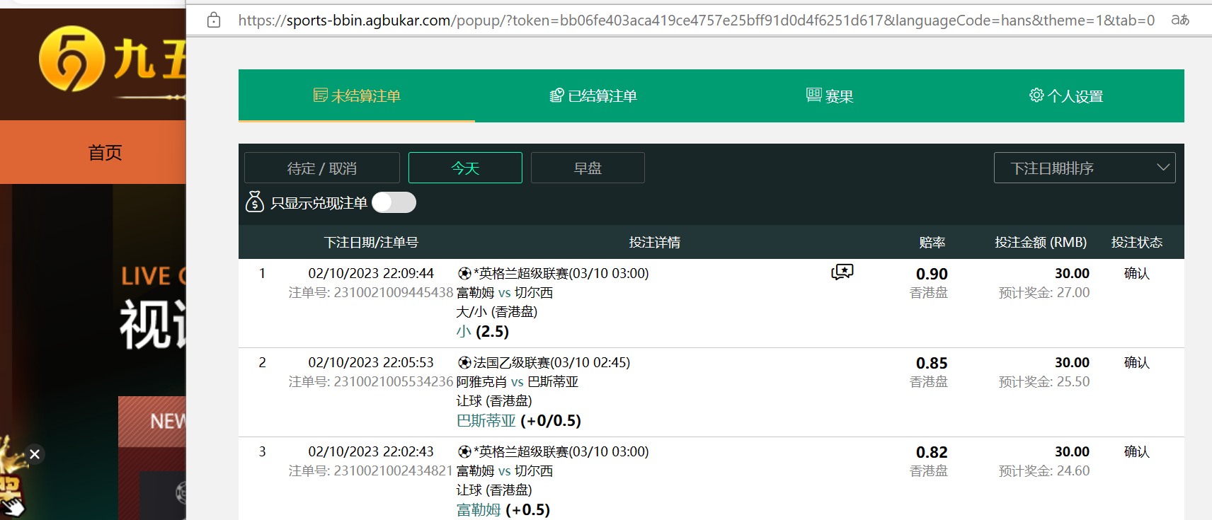Click the 投注详情 column header
This screenshot has width=1212, height=520.
click(x=655, y=242)
